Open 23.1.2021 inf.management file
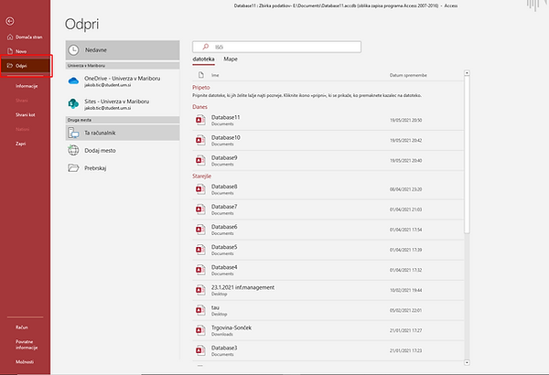The height and width of the screenshot is (375, 549). coord(328,290)
